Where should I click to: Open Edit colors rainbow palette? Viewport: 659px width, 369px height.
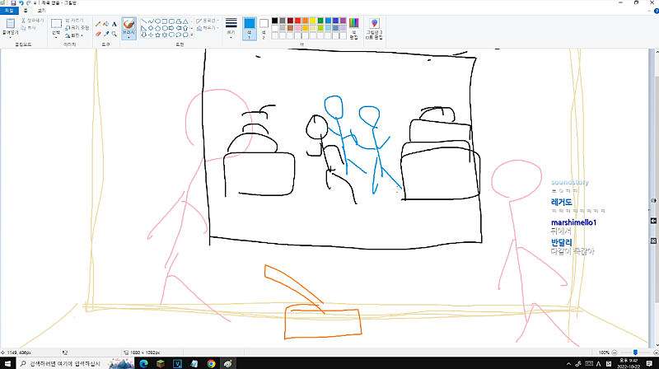click(x=353, y=26)
